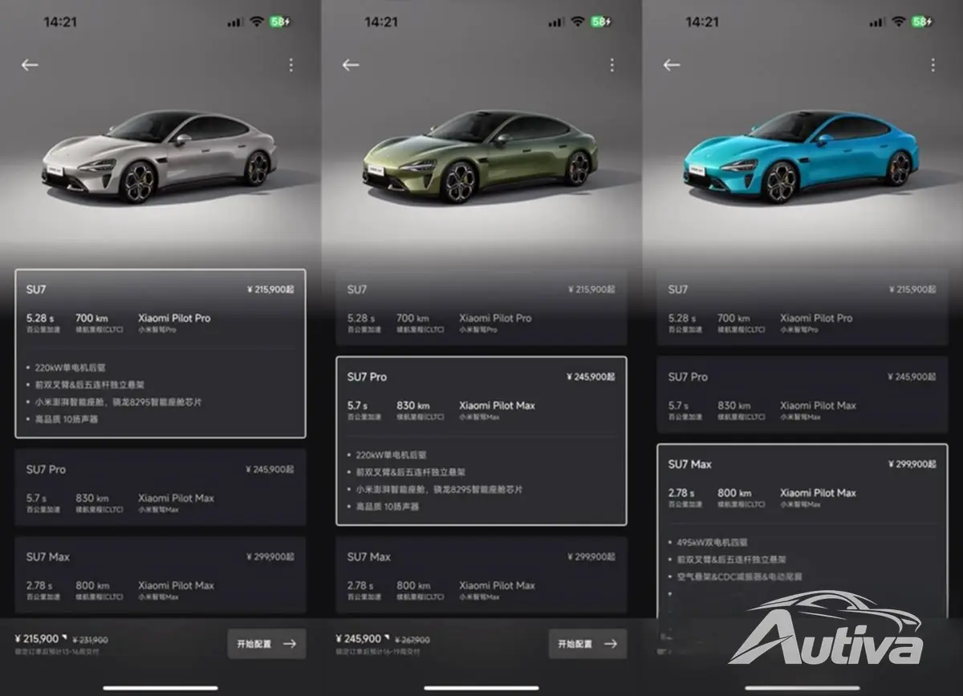Tap '5.7 s' acceleration on green screen's SU7 Pro card
963x696 pixels.
[357, 405]
